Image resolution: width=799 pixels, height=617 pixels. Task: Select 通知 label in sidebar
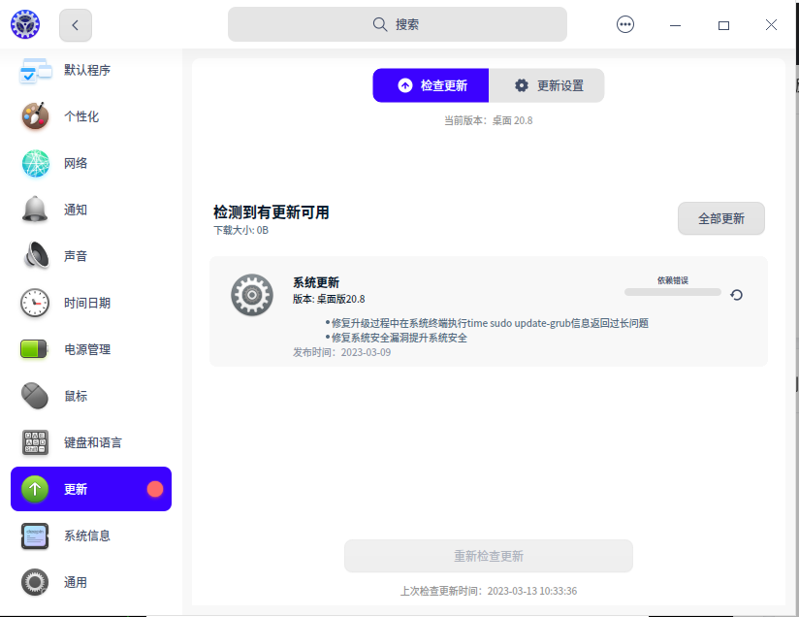(76, 210)
